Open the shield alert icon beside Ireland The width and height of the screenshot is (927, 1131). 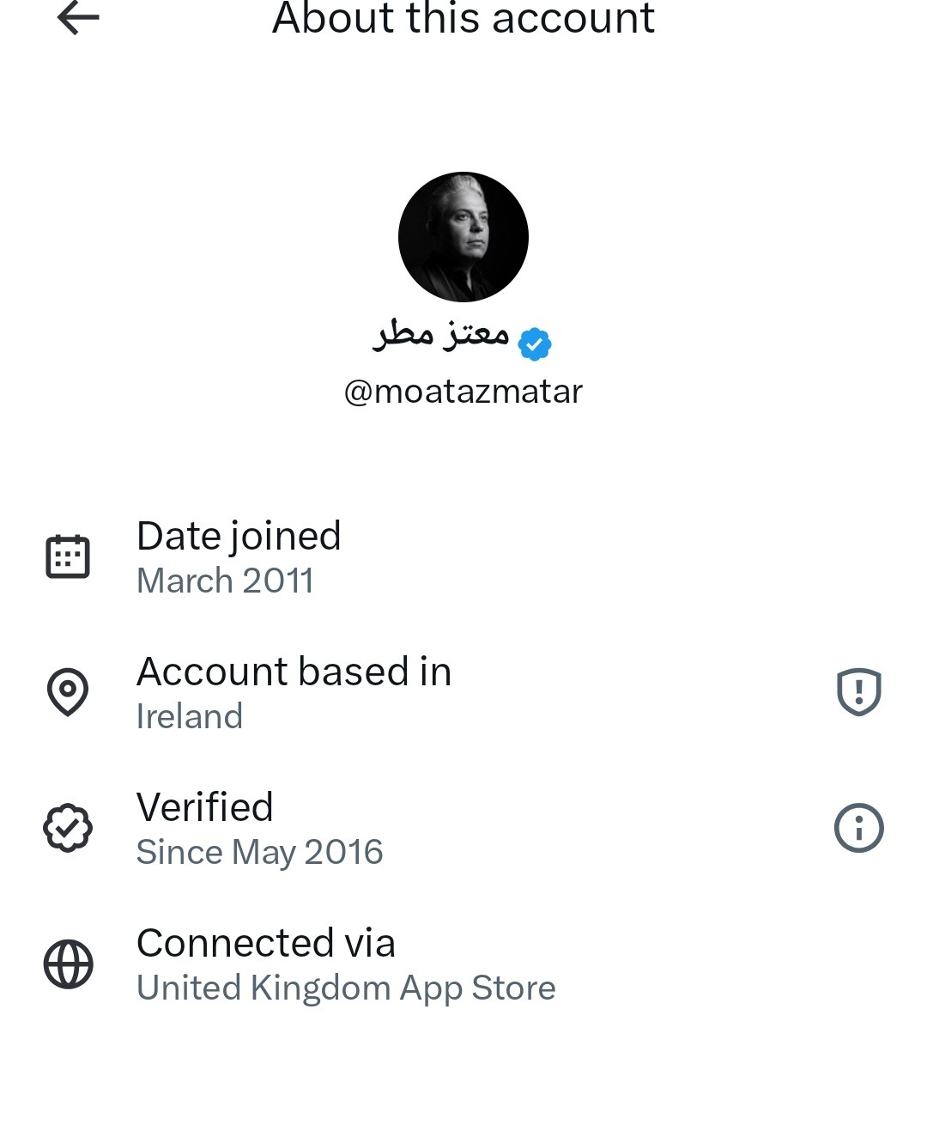click(858, 691)
